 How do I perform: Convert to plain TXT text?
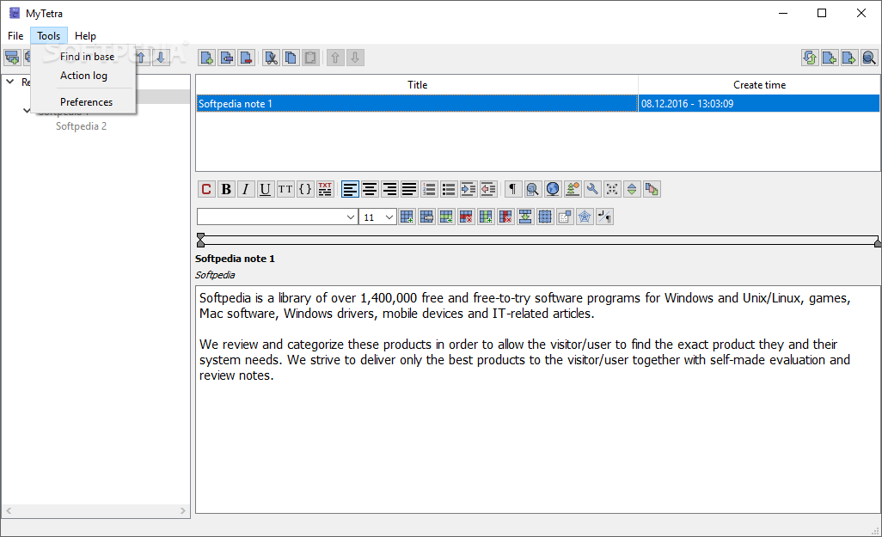click(325, 189)
